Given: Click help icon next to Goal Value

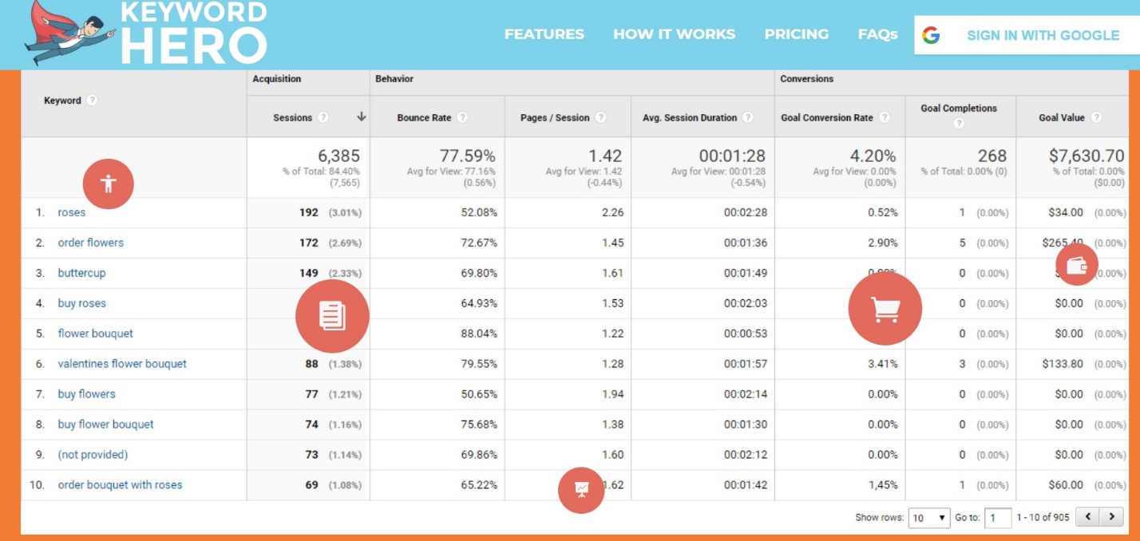Looking at the screenshot, I should (1097, 117).
